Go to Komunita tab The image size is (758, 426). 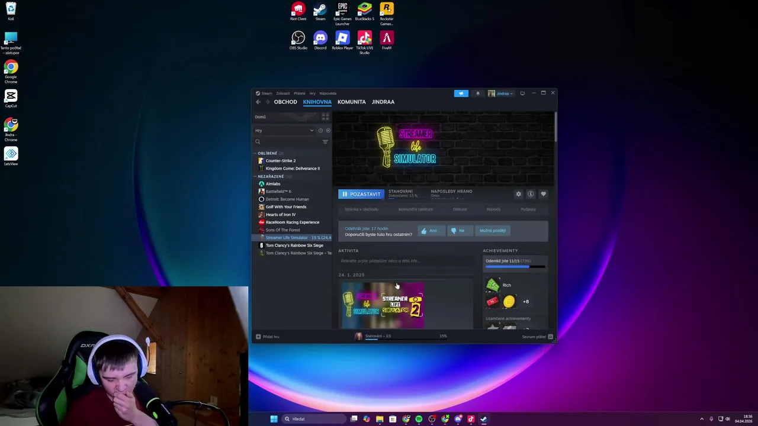[x=352, y=102]
